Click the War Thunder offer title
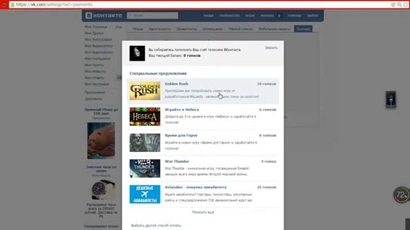Viewport: 410px width, 230px height. [x=177, y=162]
